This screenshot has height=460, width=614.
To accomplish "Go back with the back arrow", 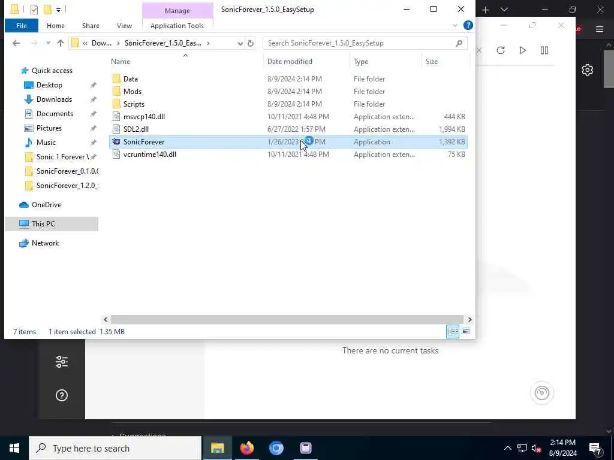I will click(x=16, y=43).
